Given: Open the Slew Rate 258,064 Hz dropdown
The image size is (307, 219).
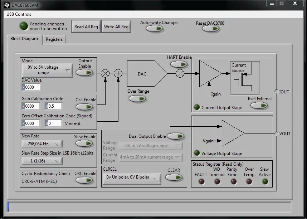Looking at the screenshot, I should [42, 144].
